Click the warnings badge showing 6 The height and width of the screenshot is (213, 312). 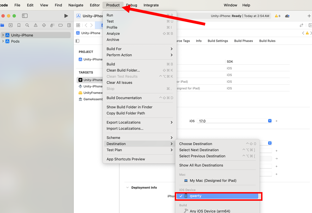pos(277,16)
